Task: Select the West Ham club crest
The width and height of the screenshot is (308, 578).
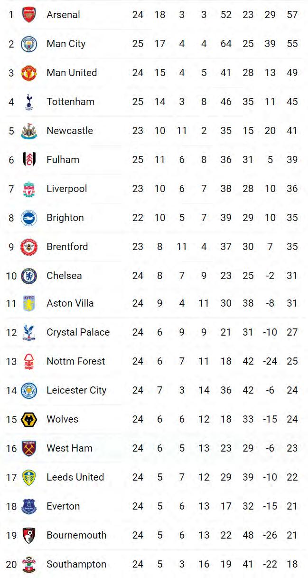Action: pyautogui.click(x=29, y=448)
